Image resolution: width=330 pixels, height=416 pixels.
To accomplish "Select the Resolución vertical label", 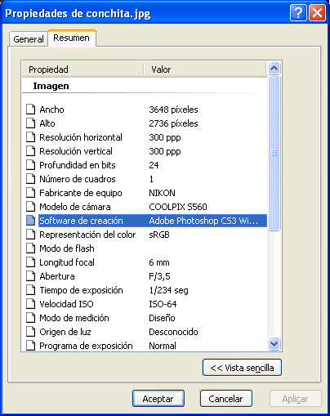I will tap(76, 151).
